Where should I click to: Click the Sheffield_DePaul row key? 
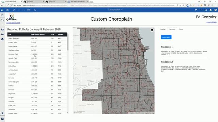pos(14,50)
